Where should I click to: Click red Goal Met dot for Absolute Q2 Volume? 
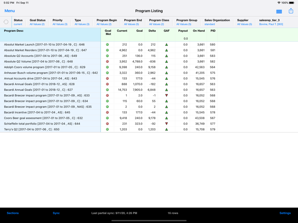(x=107, y=62)
